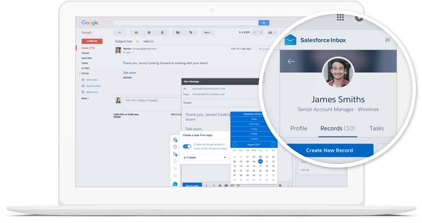
Task: Click the Manage storage link
Action: [117, 117]
